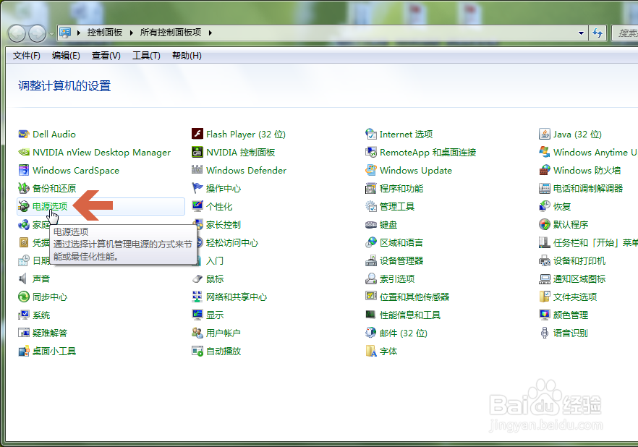The image size is (638, 447).
Task: Open the 设备管理器 link
Action: [401, 260]
